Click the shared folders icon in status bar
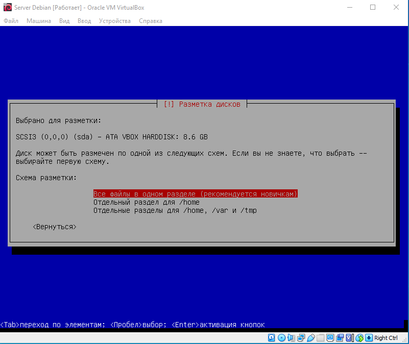 [x=320, y=338]
